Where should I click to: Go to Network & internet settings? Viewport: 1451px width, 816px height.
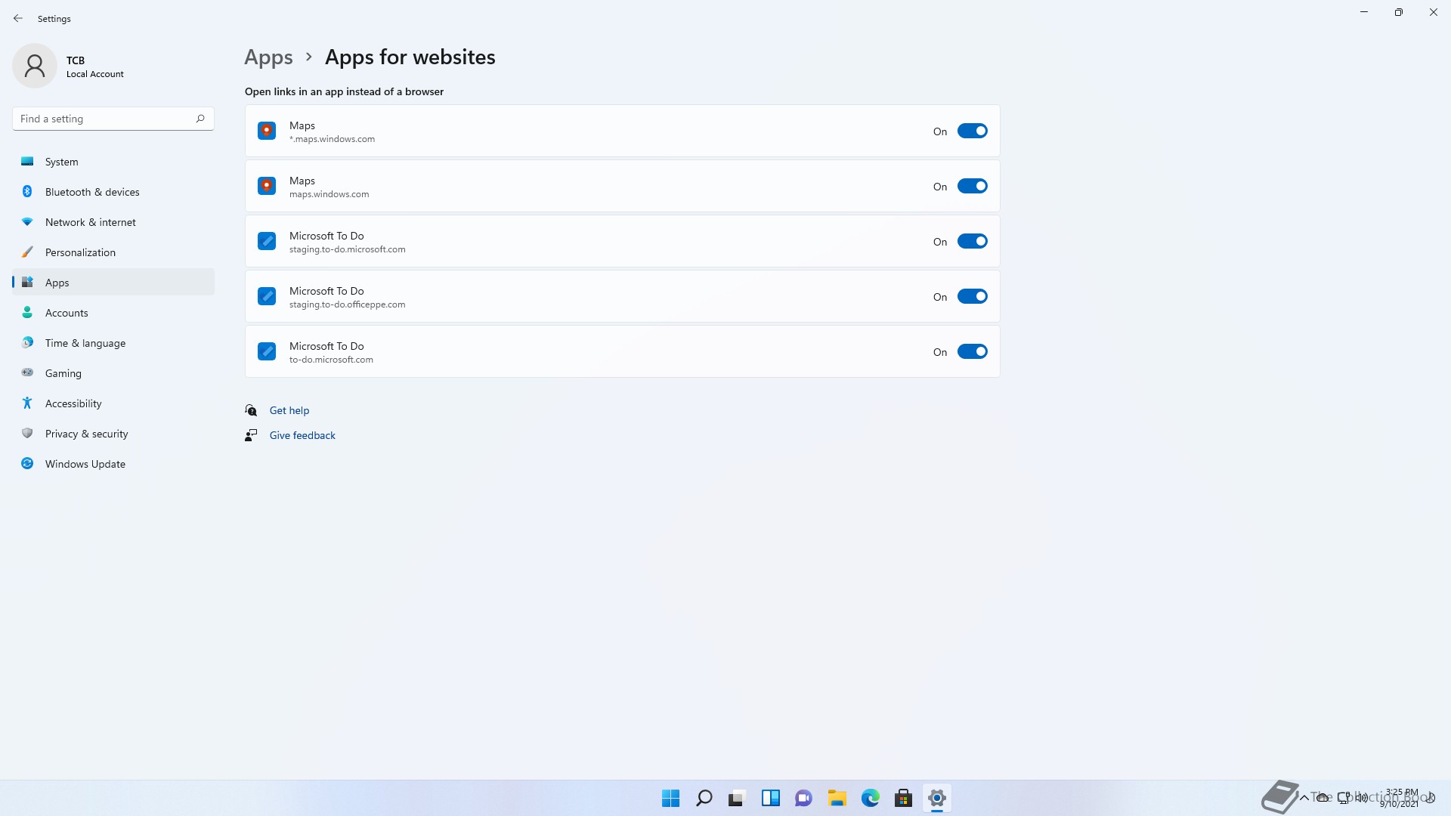click(x=113, y=222)
